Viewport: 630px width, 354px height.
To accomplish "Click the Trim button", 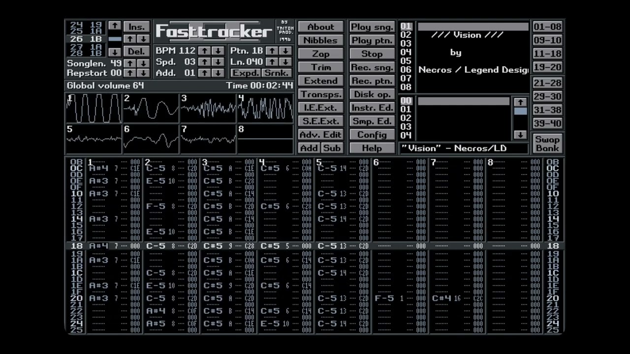I will 320,67.
